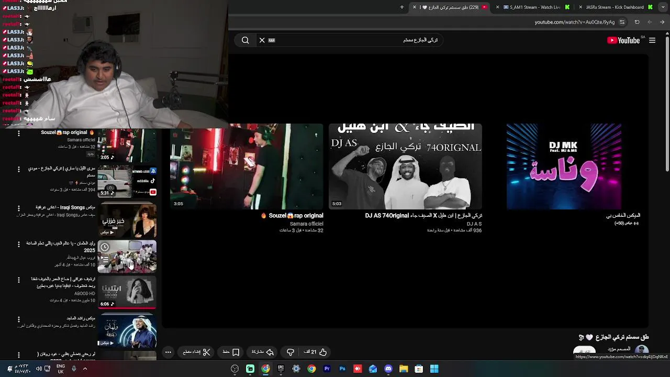This screenshot has width=670, height=377.
Task: Open DJ A S channel link
Action: pos(474,224)
